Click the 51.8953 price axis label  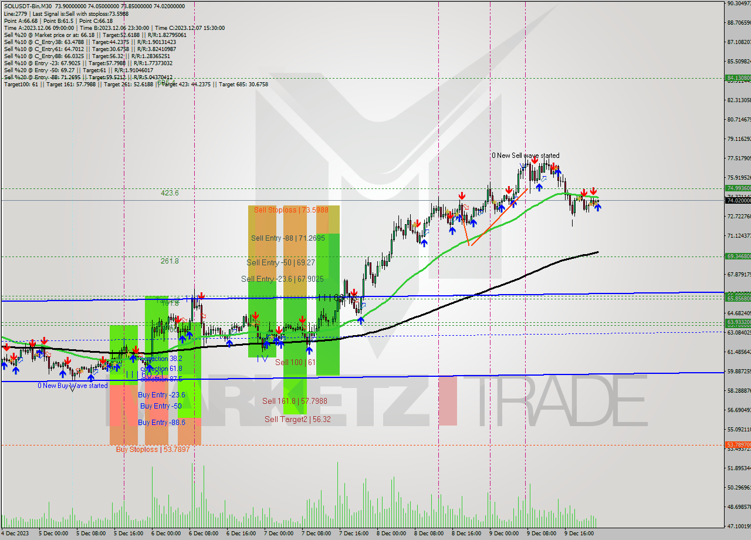pos(738,468)
